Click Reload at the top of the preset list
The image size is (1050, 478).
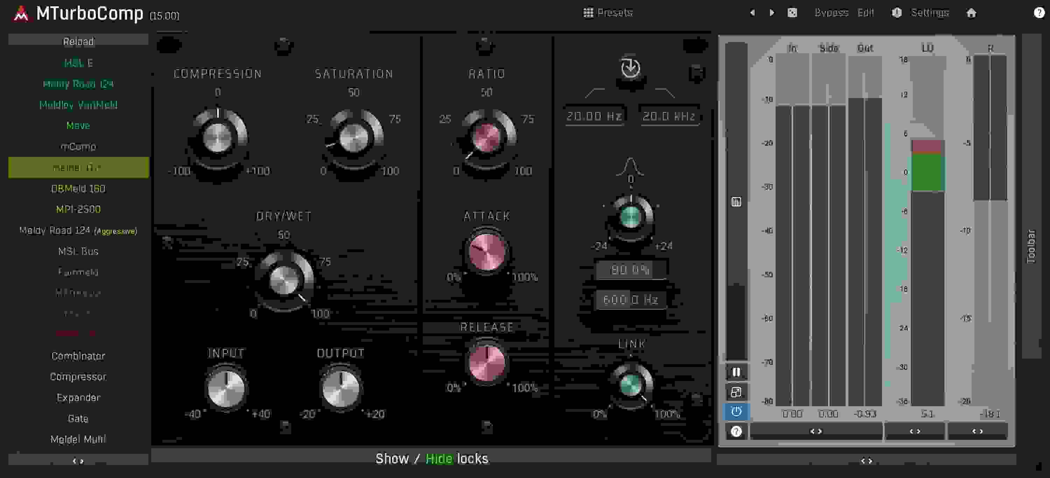(x=78, y=41)
